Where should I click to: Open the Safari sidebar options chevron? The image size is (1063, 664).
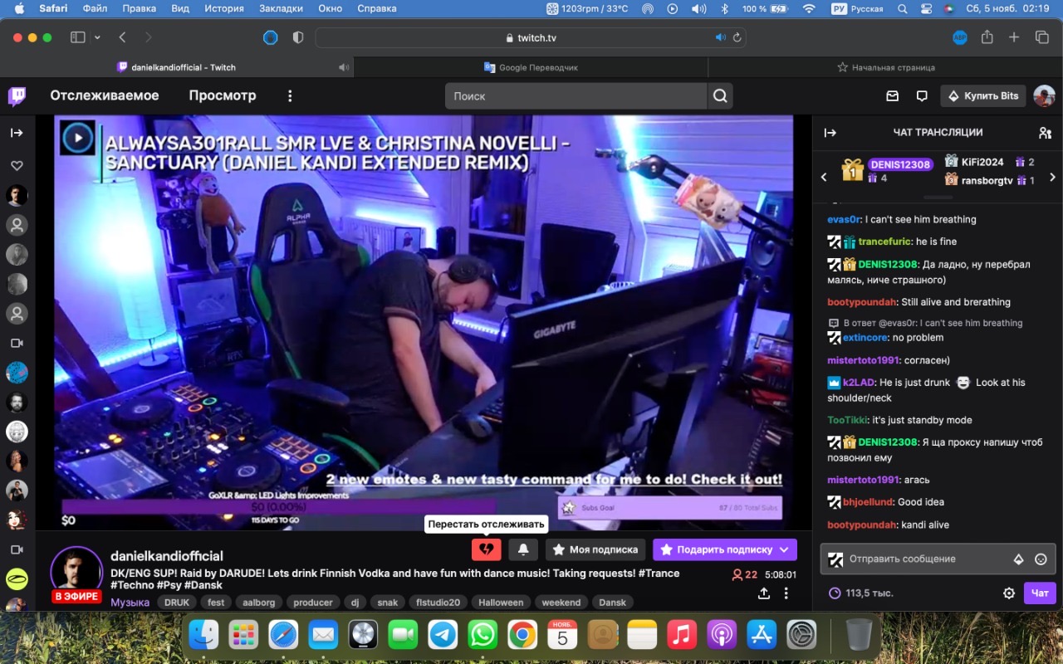(x=97, y=37)
